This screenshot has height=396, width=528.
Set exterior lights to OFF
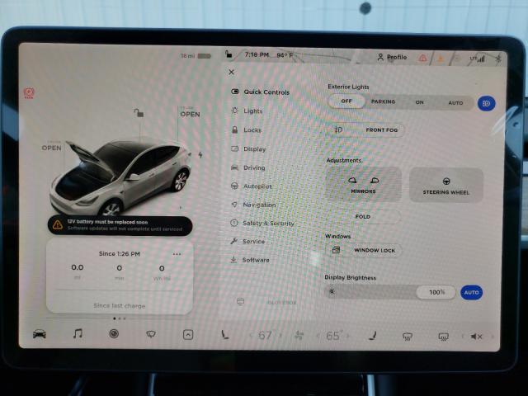click(346, 101)
